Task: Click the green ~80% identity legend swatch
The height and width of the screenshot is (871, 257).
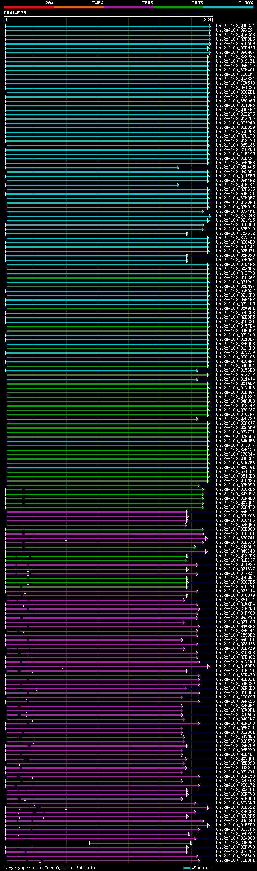Action: coord(178,7)
